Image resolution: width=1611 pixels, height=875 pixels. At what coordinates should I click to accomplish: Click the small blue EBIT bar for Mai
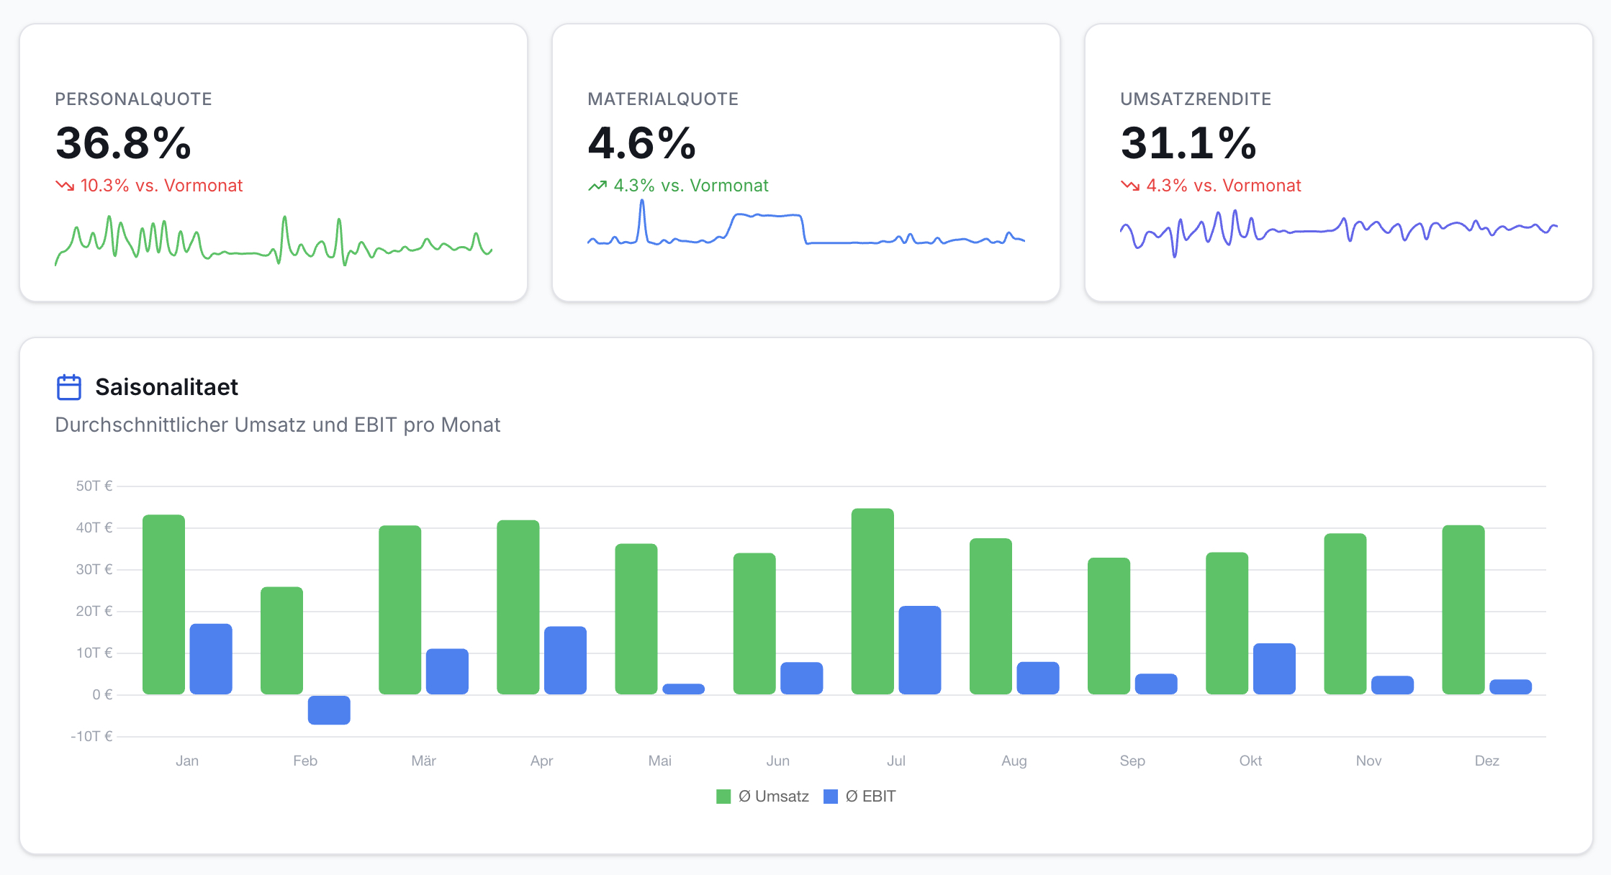683,689
